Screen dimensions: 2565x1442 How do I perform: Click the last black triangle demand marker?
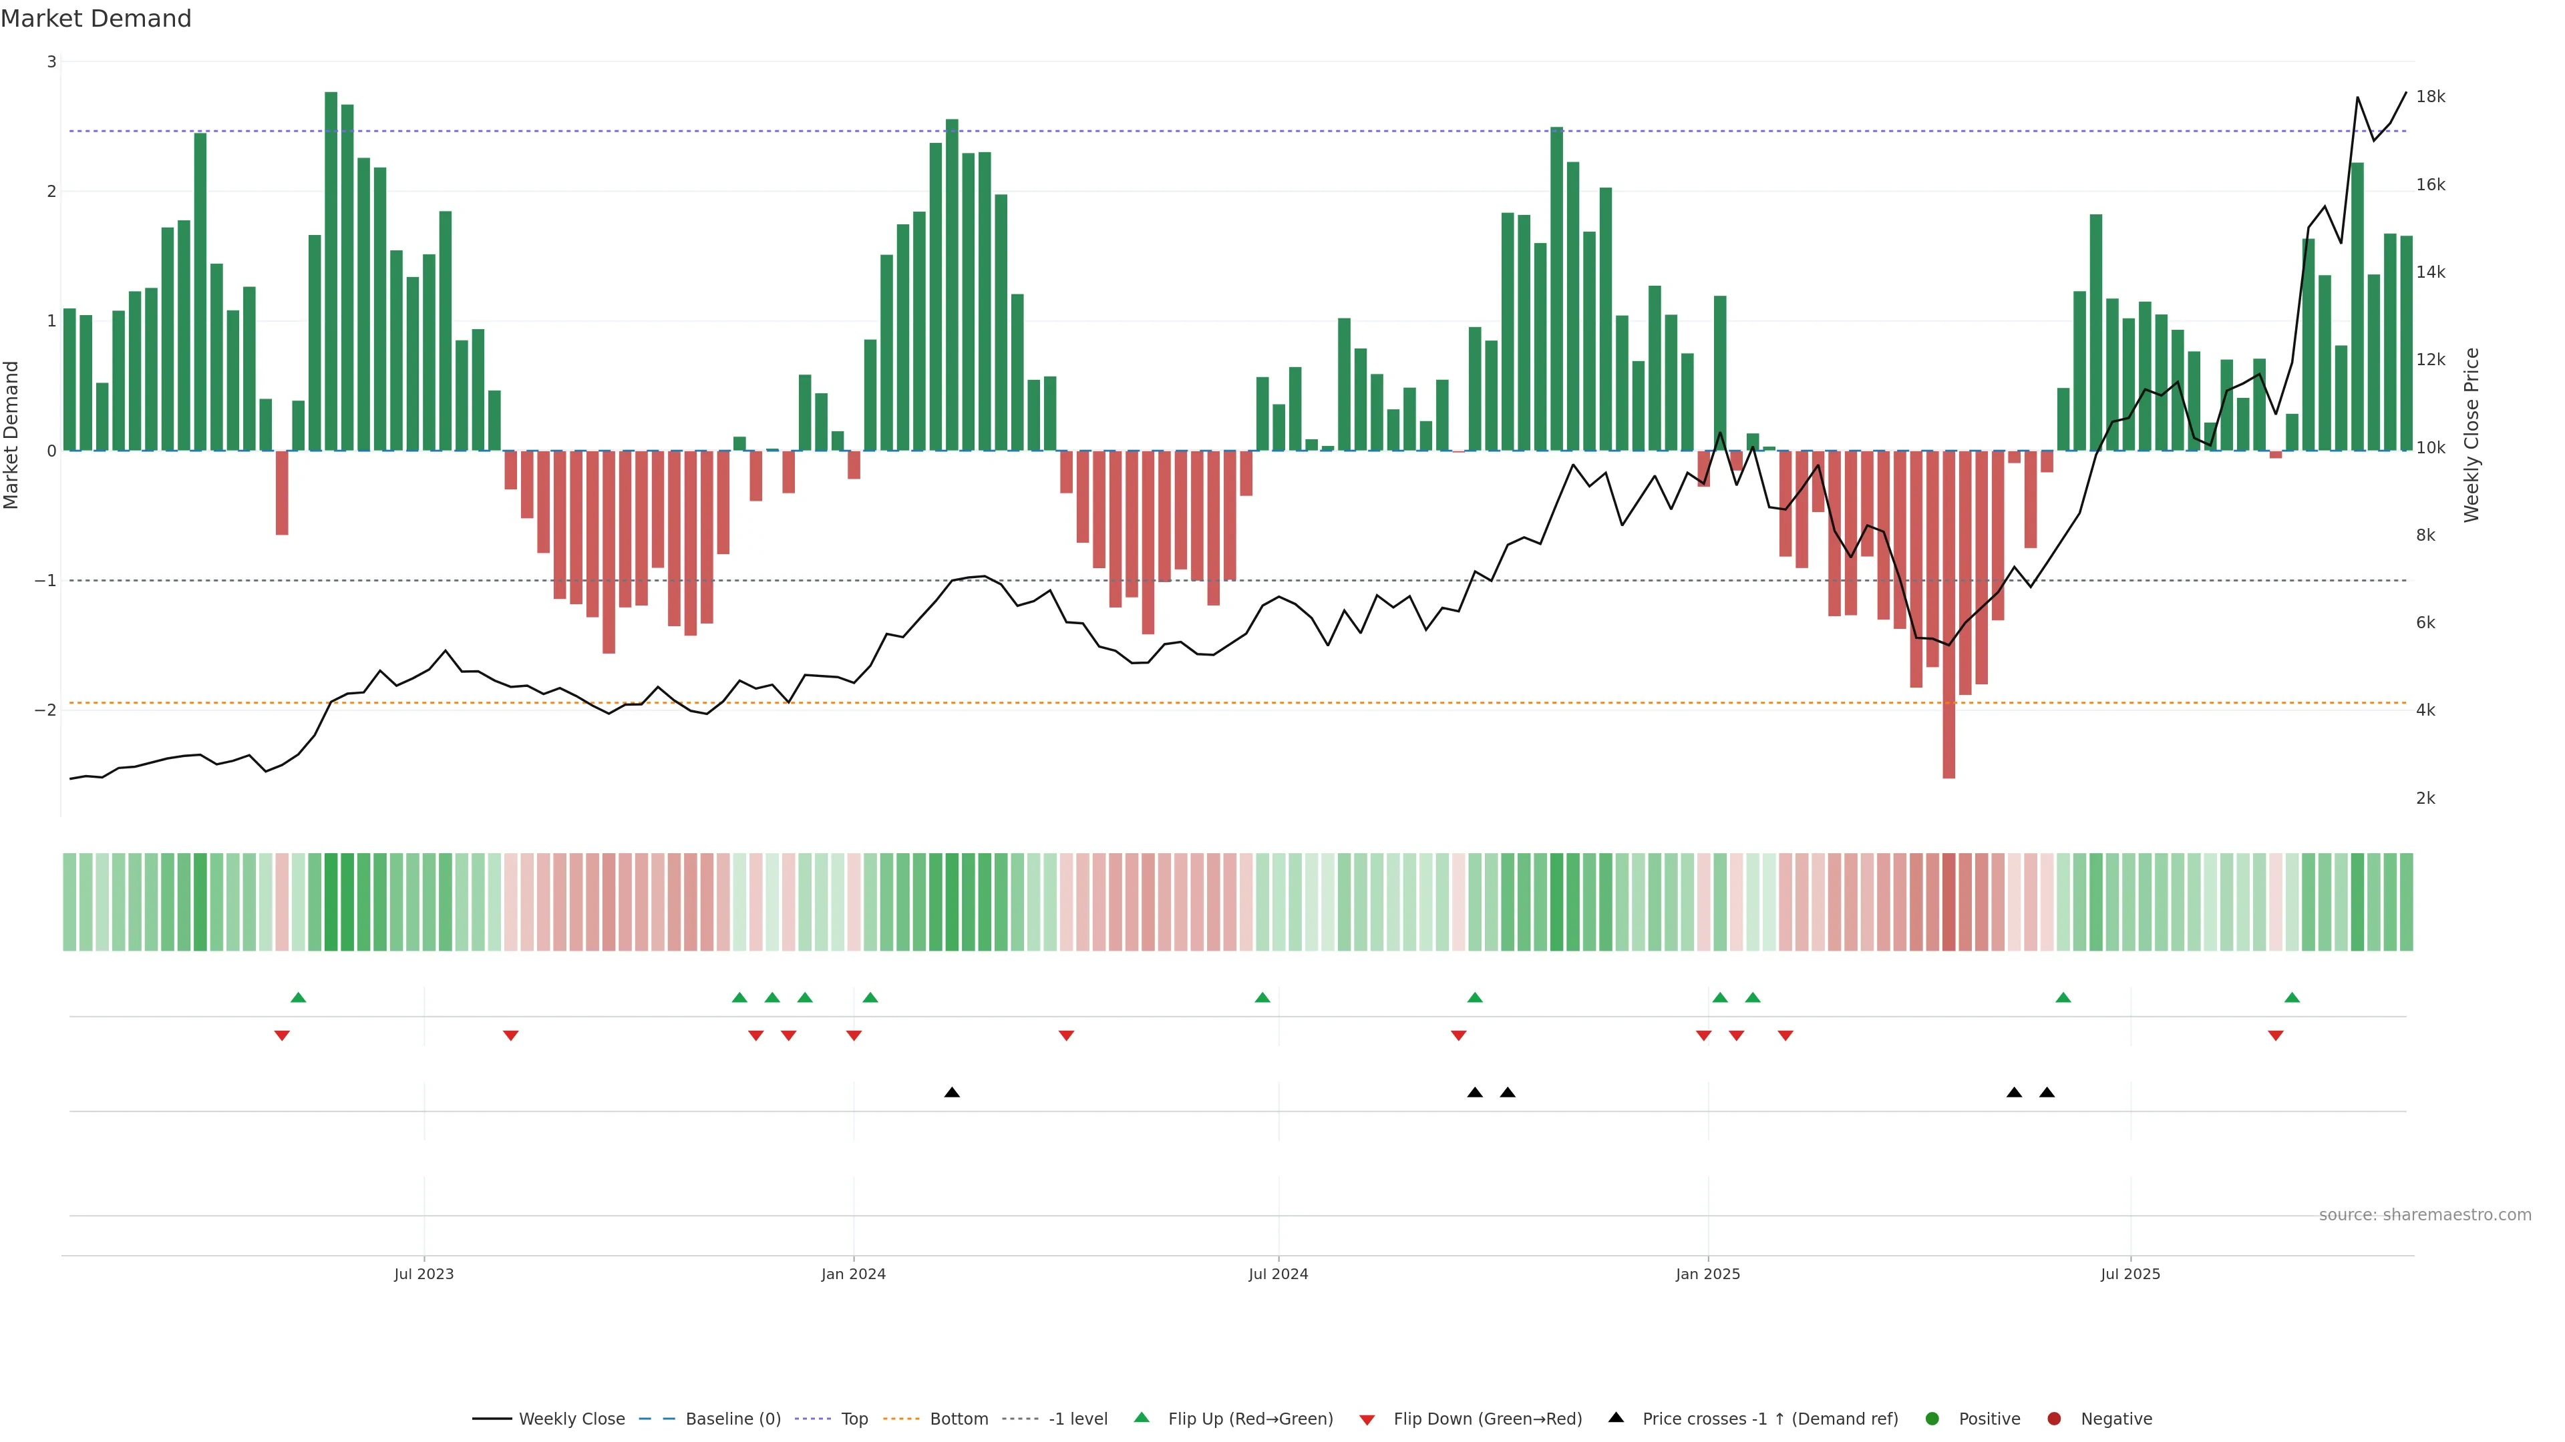[x=2047, y=1093]
